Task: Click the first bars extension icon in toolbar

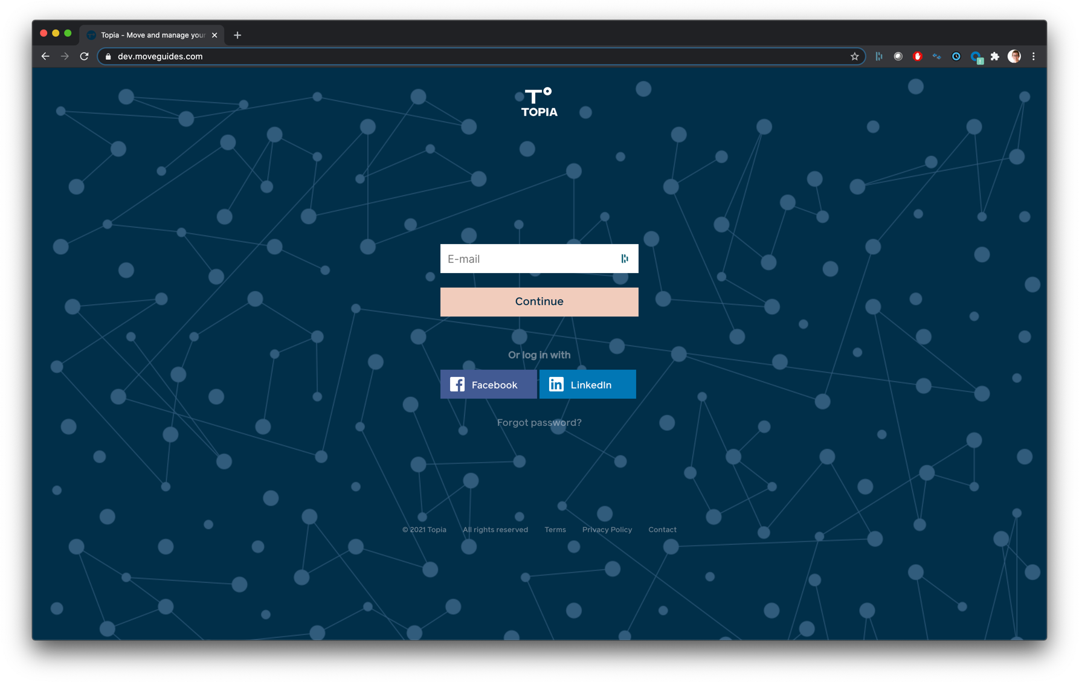Action: pyautogui.click(x=879, y=56)
